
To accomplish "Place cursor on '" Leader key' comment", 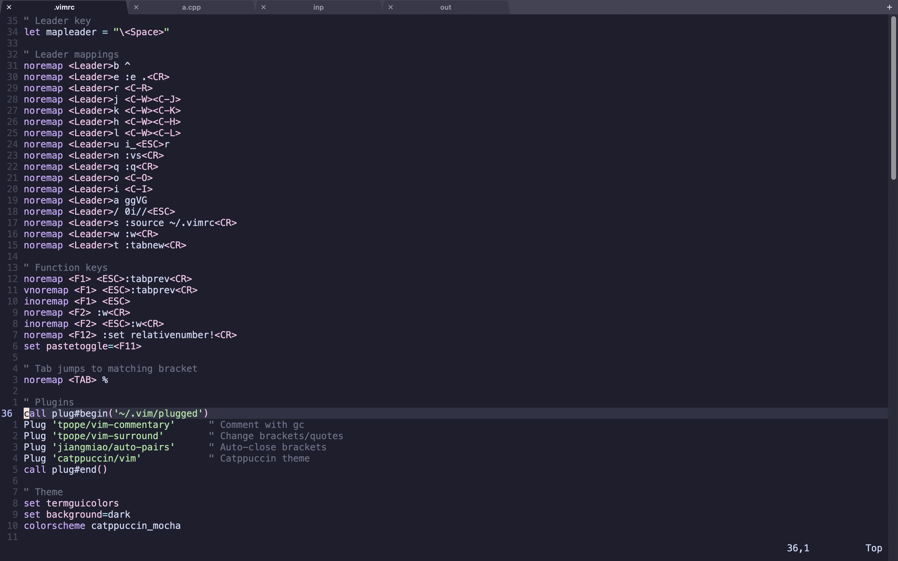I will point(57,21).
